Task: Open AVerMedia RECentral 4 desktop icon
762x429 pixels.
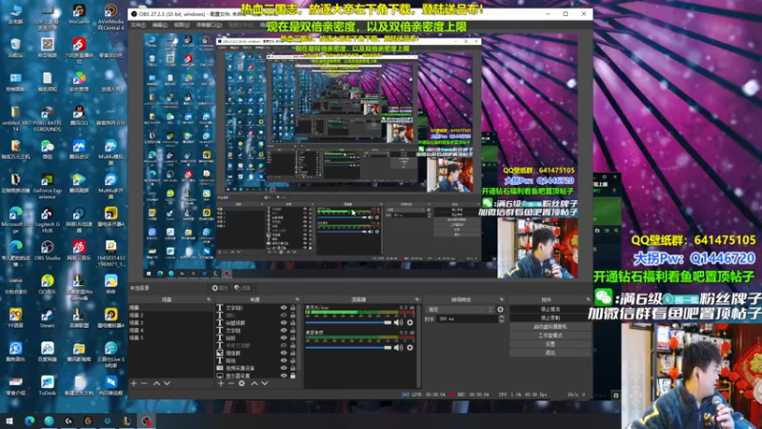Action: (x=110, y=16)
